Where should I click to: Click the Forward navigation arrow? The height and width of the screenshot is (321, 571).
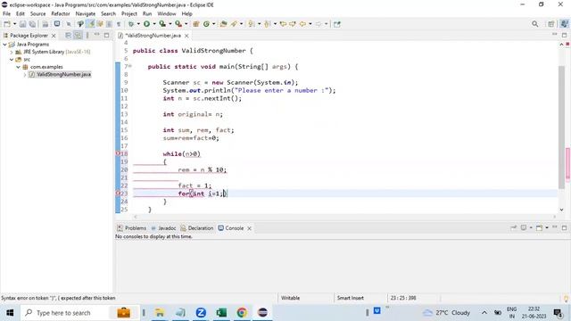tap(319, 24)
